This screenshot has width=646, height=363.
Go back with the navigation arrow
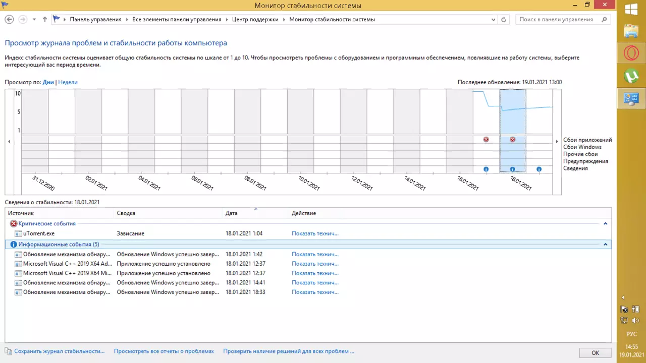point(9,19)
